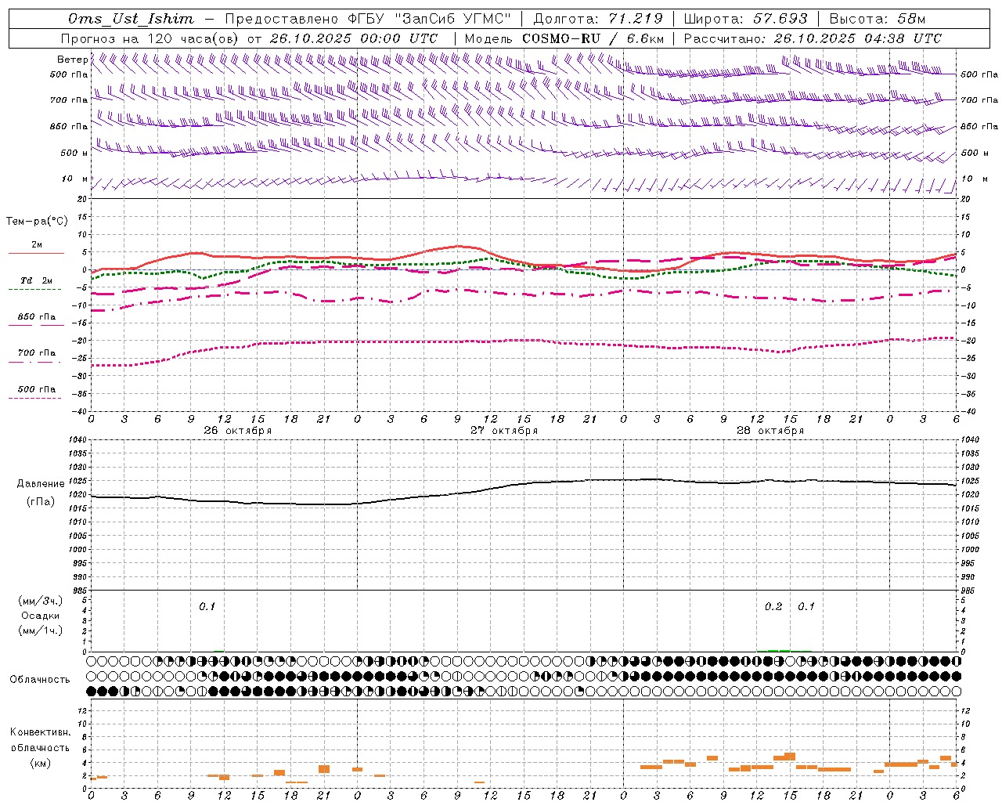
Task: Click the Модель COSMO-RU / 6.6км label
Action: (x=564, y=38)
